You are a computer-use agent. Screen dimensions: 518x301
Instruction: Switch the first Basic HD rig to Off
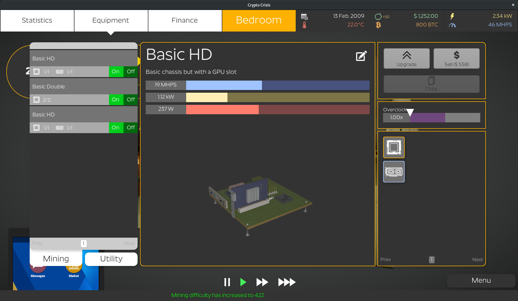click(x=131, y=71)
